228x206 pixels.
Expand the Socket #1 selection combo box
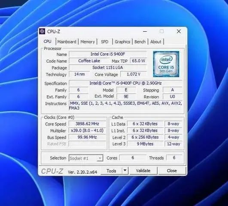click(86, 158)
